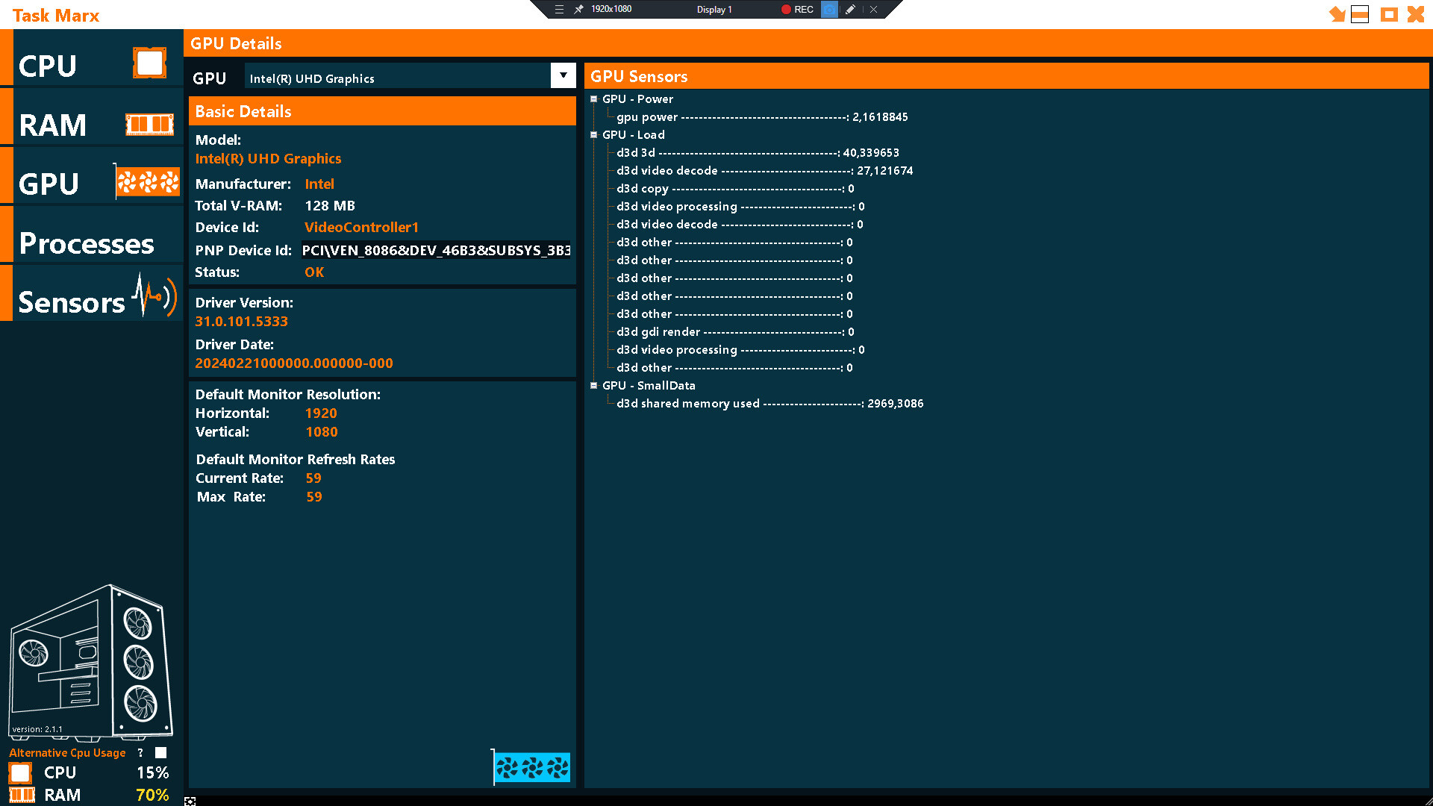Screen dimensions: 1433x806
Task: Open the GPU selection dropdown
Action: coord(563,75)
